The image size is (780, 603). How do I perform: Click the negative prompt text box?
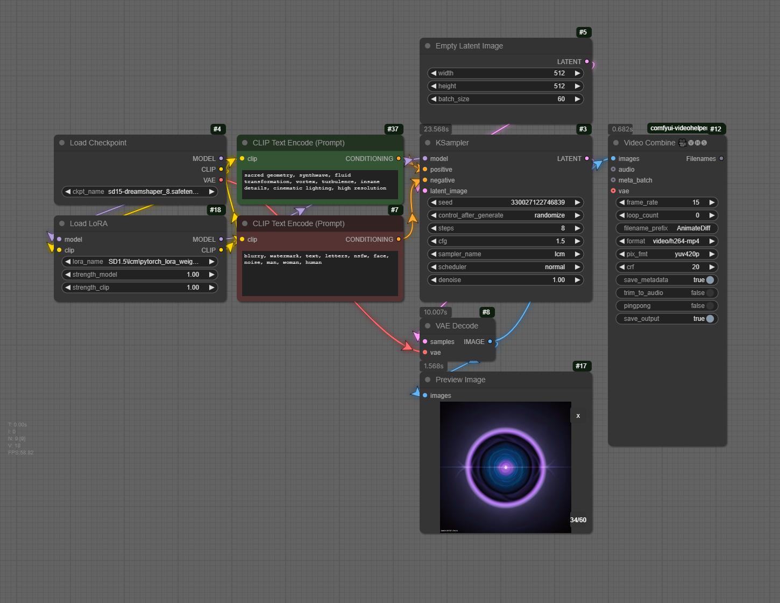pyautogui.click(x=320, y=272)
